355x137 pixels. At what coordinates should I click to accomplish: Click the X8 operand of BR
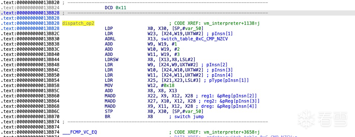click(150, 117)
